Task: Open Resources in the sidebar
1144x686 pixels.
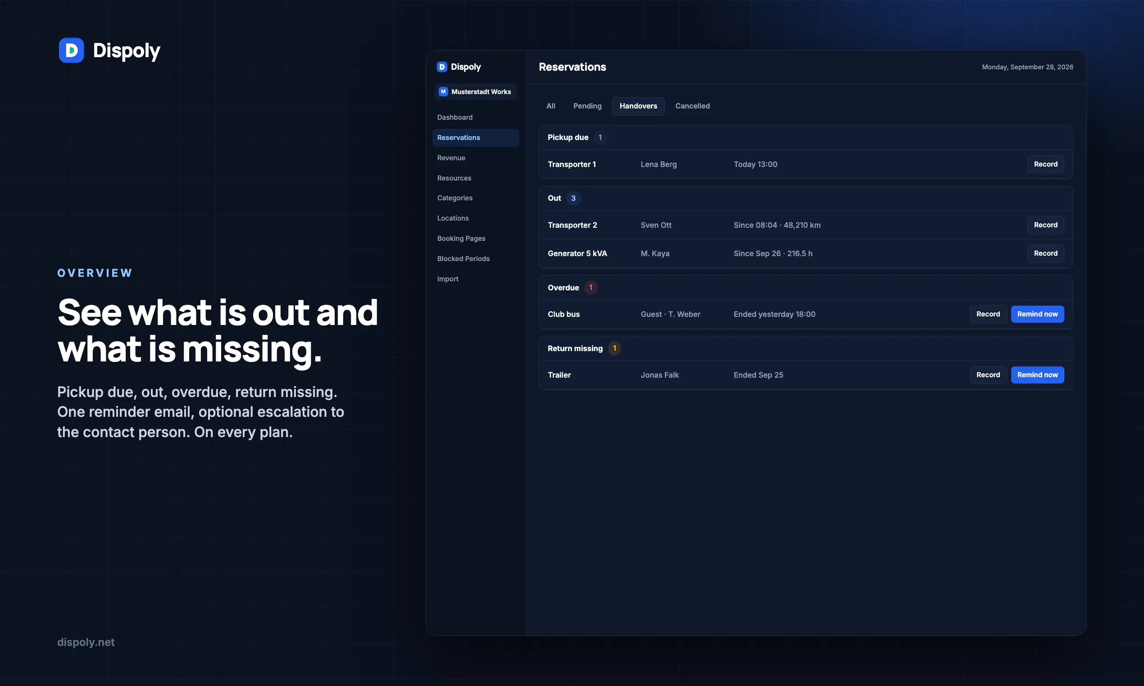Action: click(x=454, y=178)
